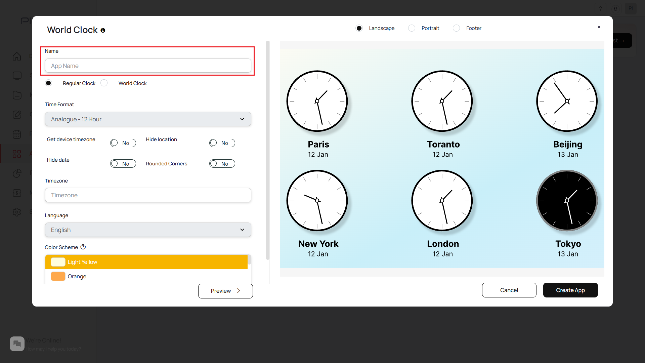Turn on the Rounded Corners switch

222,164
